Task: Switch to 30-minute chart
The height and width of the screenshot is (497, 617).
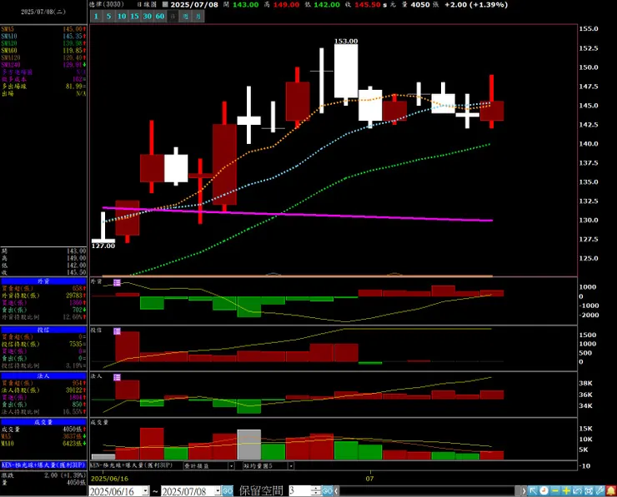Action: 148,17
